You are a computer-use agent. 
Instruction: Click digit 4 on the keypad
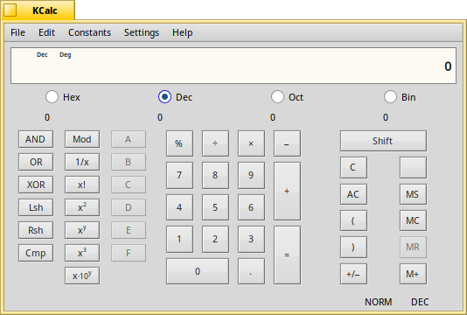click(179, 207)
